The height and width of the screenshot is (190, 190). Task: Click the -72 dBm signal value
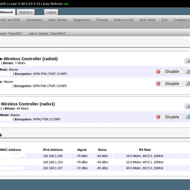coord(82,168)
